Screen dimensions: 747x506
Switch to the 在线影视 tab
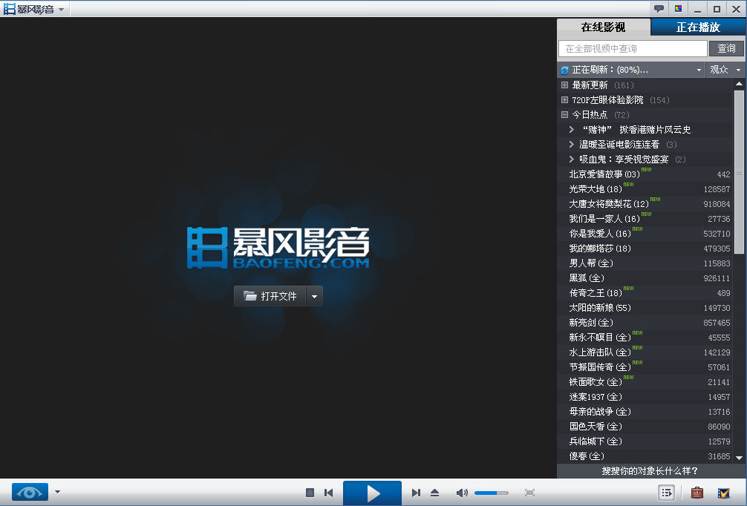pos(603,27)
